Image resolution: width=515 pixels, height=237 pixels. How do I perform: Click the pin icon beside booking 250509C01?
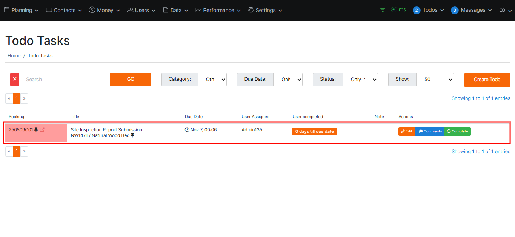[x=36, y=130]
